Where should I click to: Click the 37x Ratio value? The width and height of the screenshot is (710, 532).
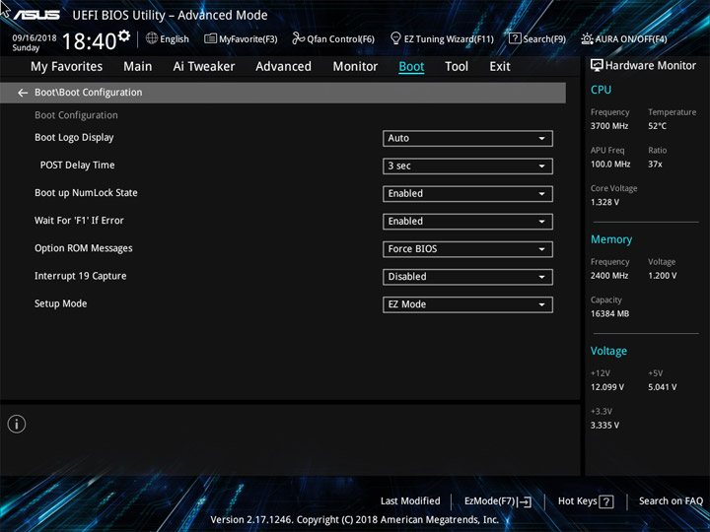(655, 165)
